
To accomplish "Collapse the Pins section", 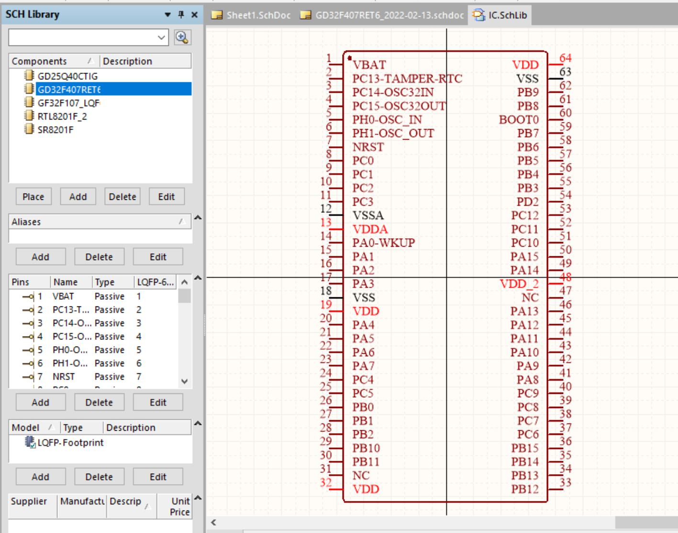I will point(198,278).
